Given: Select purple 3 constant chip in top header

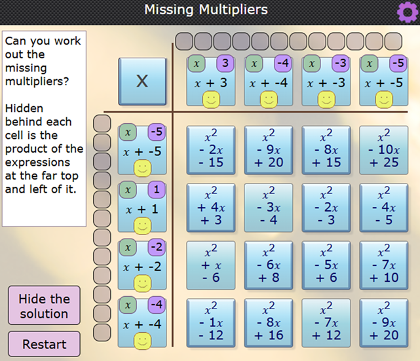Looking at the screenshot, I should [225, 64].
